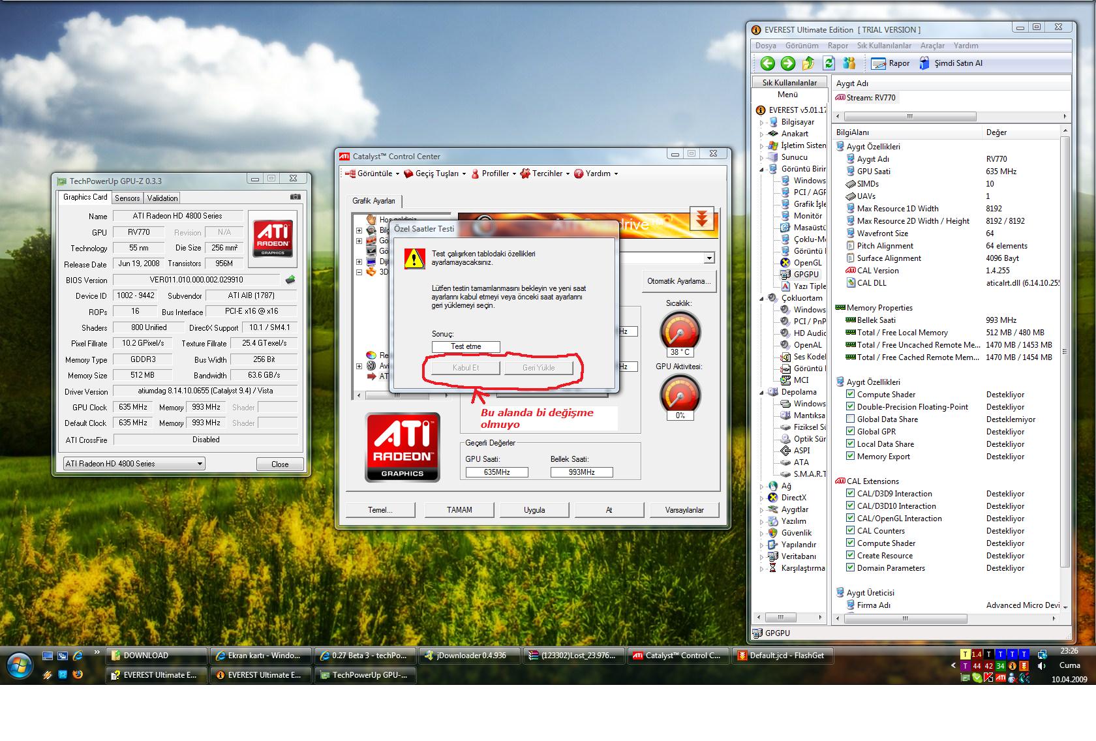This screenshot has height=741, width=1096.
Task: Click the green Forward arrow in EVEREST toolbar
Action: pyautogui.click(x=788, y=63)
